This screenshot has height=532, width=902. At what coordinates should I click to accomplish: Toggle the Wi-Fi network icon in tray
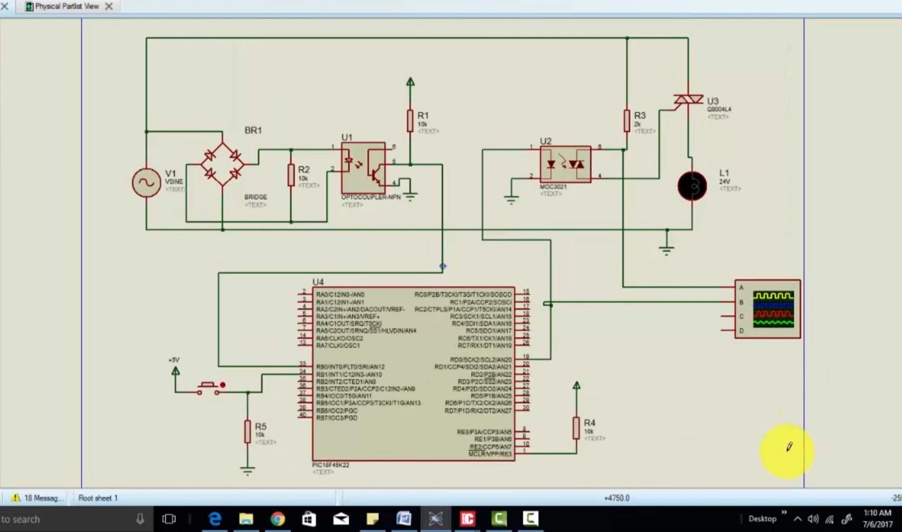click(x=829, y=519)
